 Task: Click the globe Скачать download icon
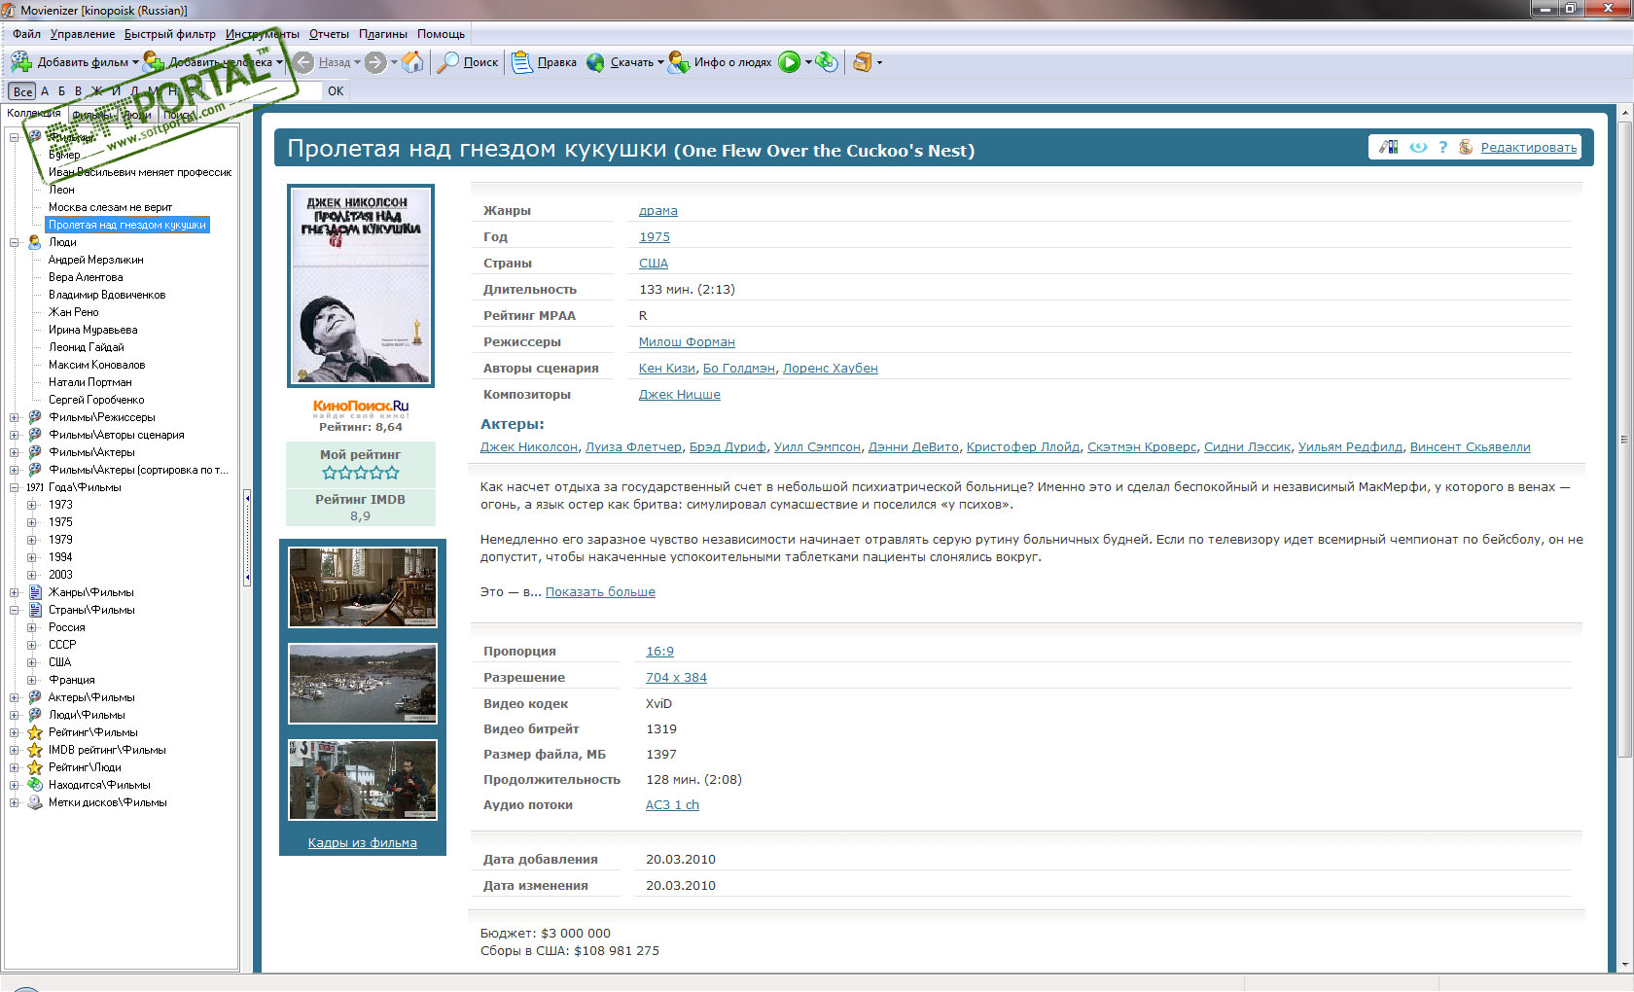(x=595, y=62)
